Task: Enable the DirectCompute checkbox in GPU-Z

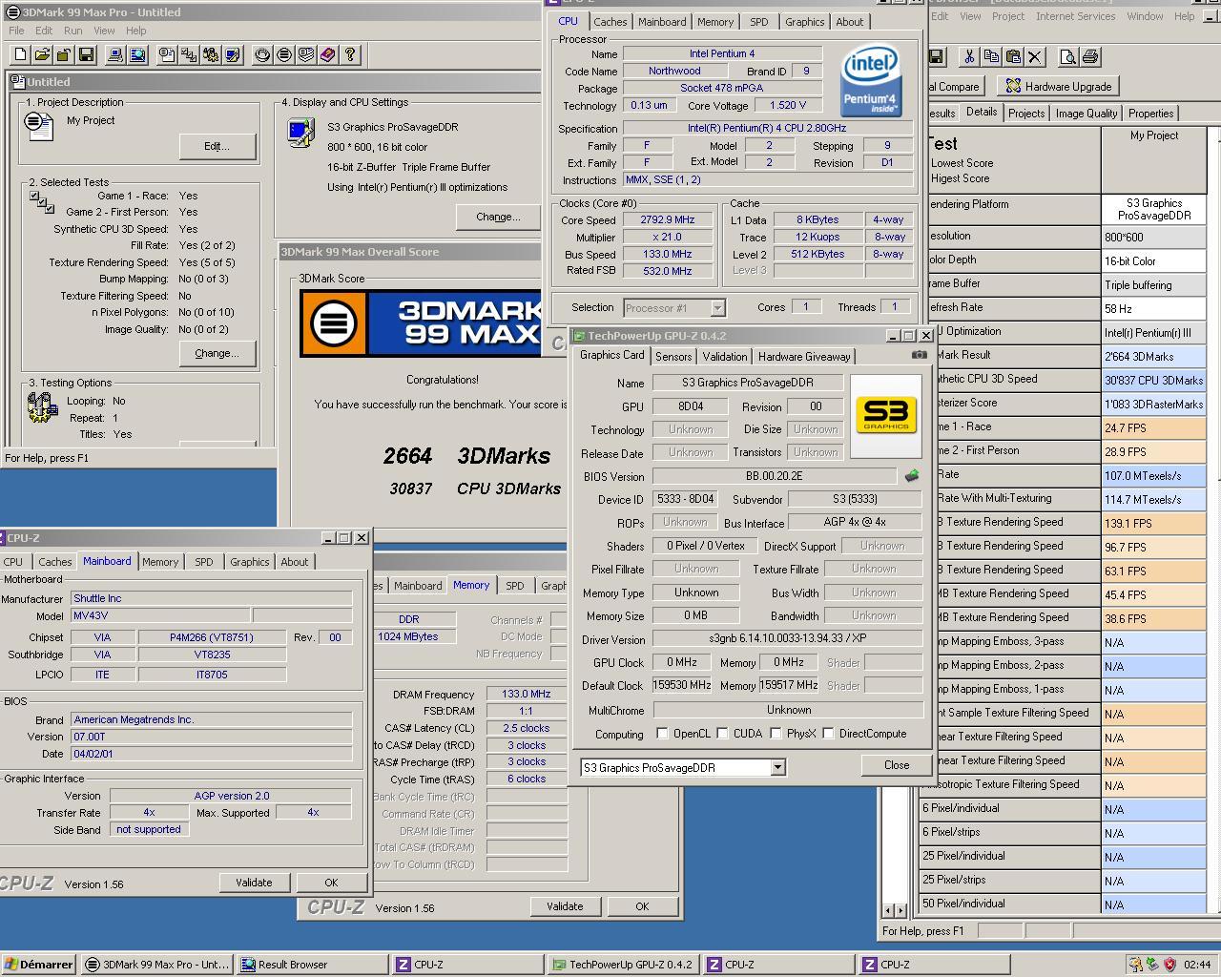Action: coord(828,734)
